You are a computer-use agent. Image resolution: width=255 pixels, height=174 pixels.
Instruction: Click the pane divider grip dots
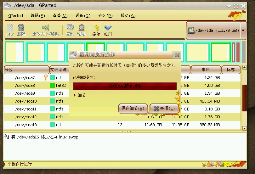[125, 132]
